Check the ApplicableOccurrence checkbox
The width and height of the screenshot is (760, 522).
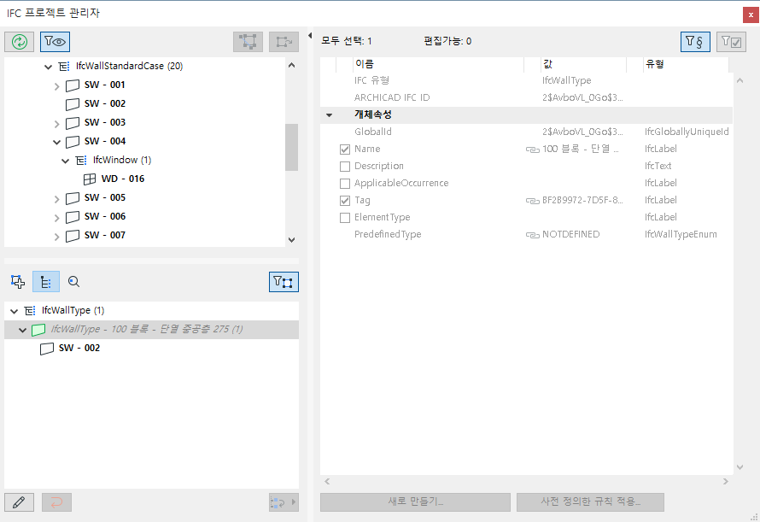click(345, 184)
